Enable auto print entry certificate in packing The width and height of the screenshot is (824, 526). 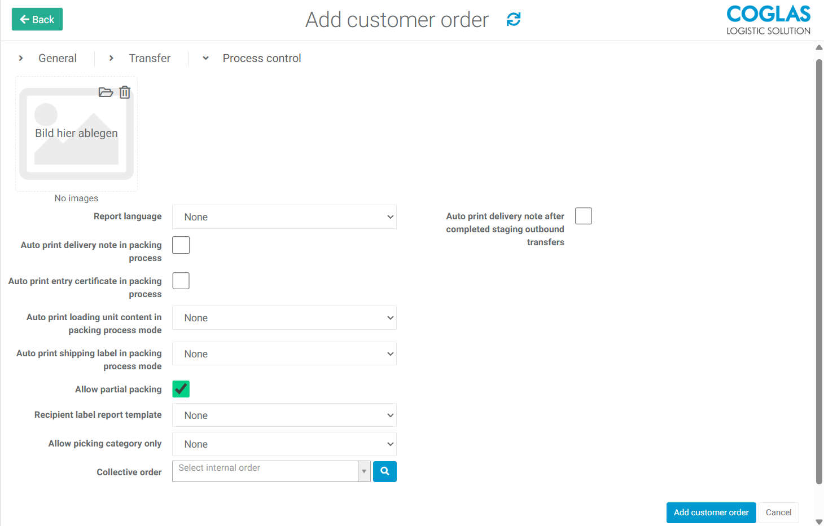[181, 281]
